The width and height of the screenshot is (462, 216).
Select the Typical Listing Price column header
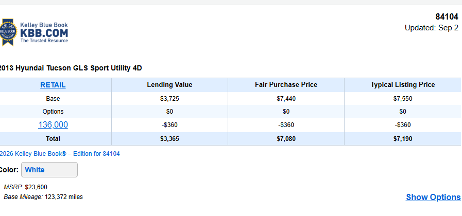403,85
